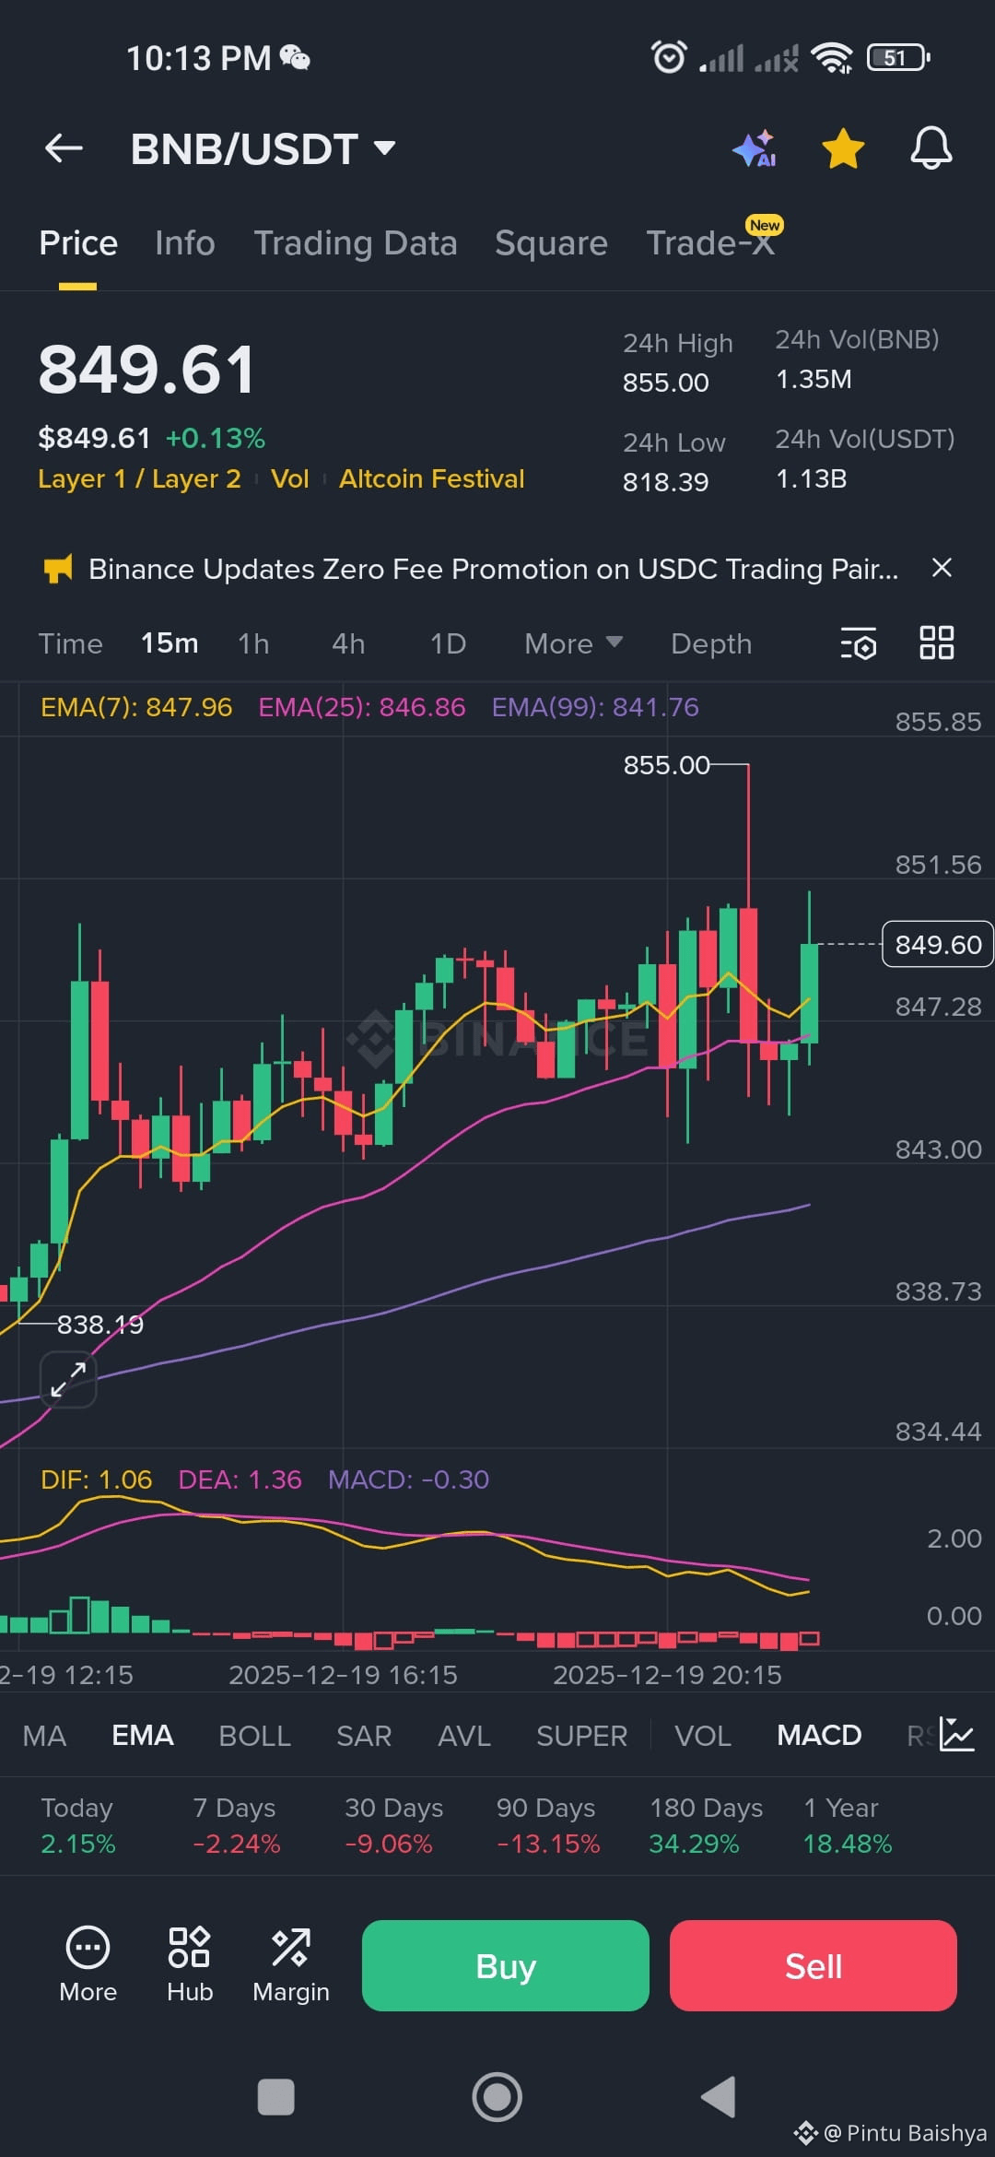Open the Zero Fee Promotion announcement
995x2157 pixels.
[493, 570]
